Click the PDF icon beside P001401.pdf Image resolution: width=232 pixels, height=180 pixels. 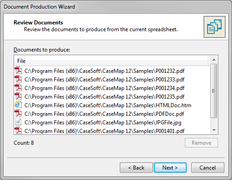18,131
